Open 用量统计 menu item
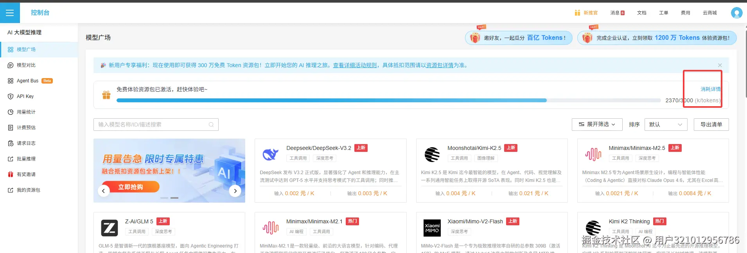The width and height of the screenshot is (747, 253). (x=39, y=112)
